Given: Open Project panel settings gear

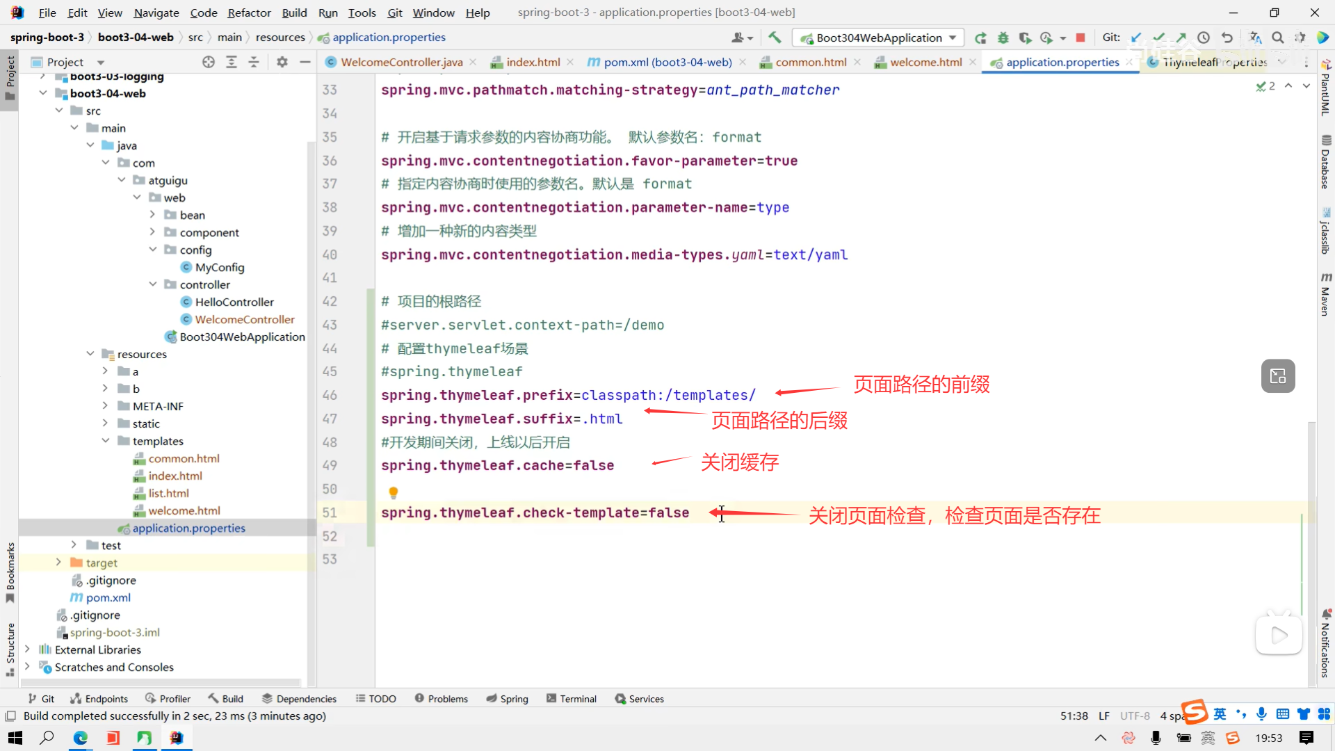Looking at the screenshot, I should coord(282,62).
